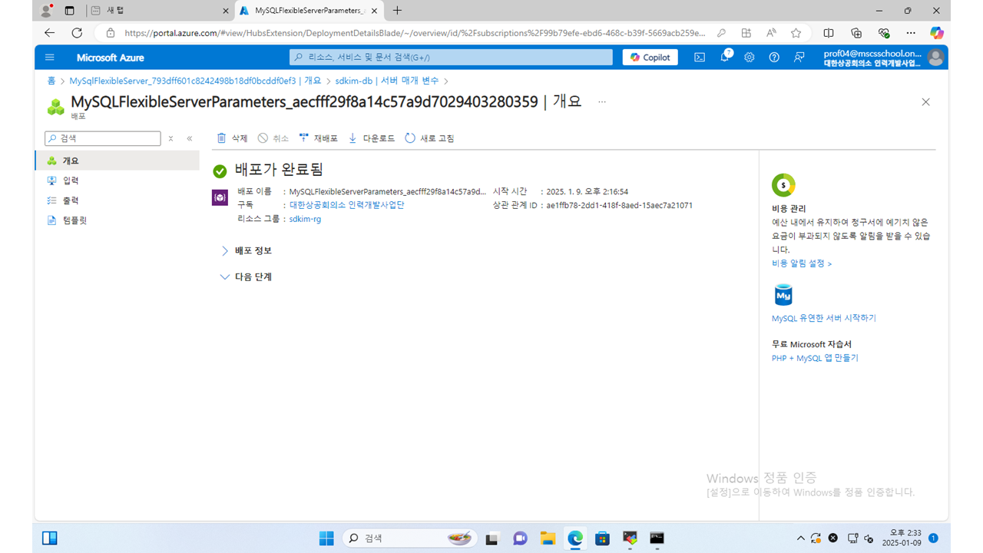The image size is (983, 553).
Task: Open Windows Start menu
Action: coord(326,538)
